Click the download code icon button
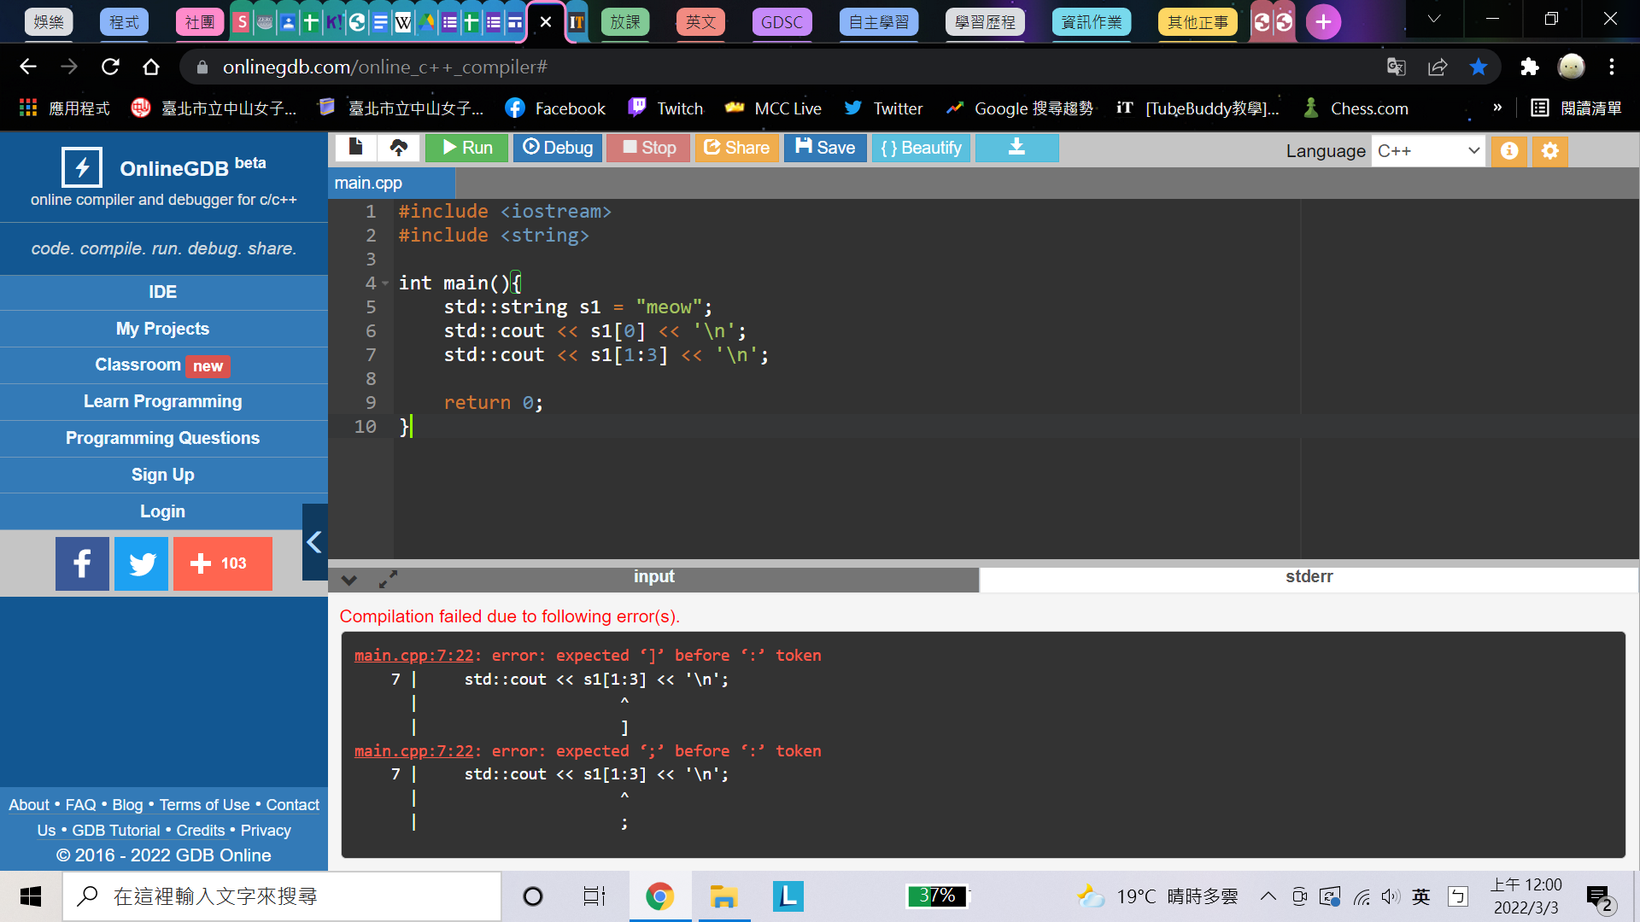1640x922 pixels. click(x=1016, y=148)
